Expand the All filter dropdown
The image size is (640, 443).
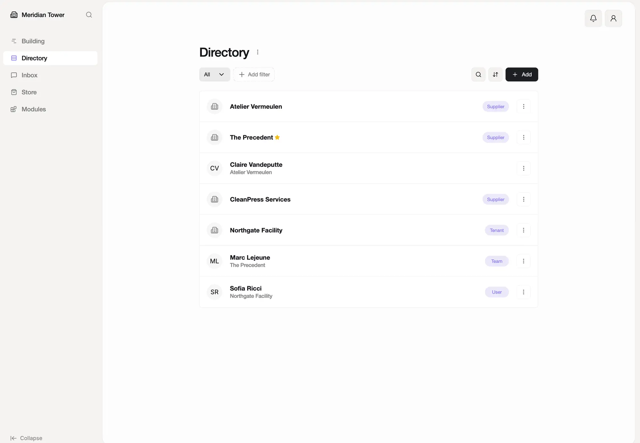point(214,74)
